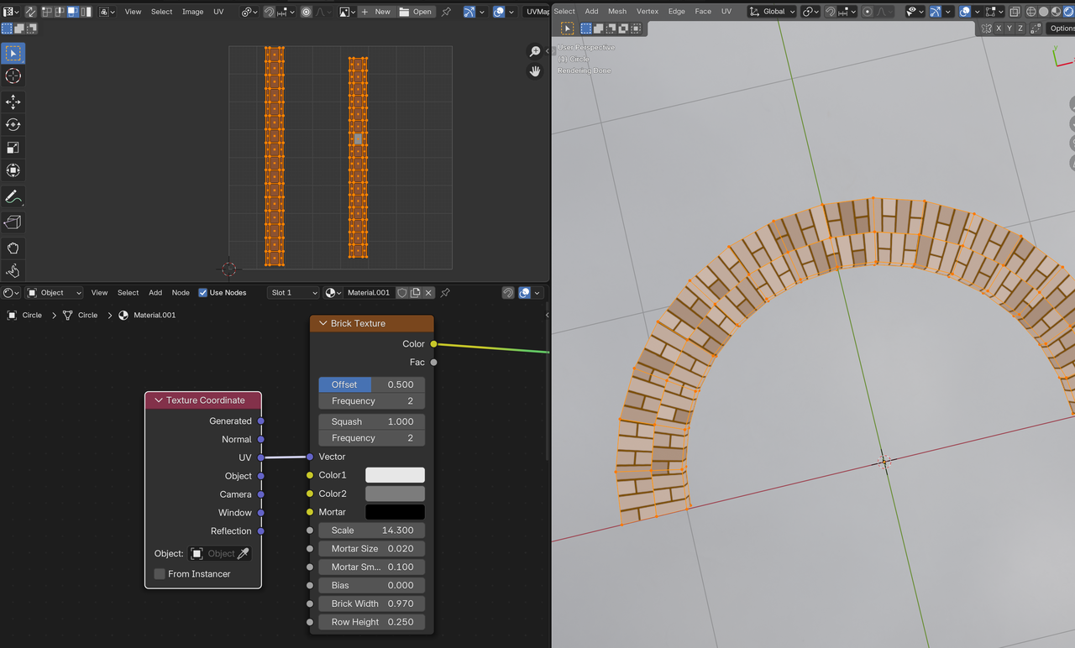Collapse the Brick Texture node
The image size is (1075, 648).
click(322, 323)
